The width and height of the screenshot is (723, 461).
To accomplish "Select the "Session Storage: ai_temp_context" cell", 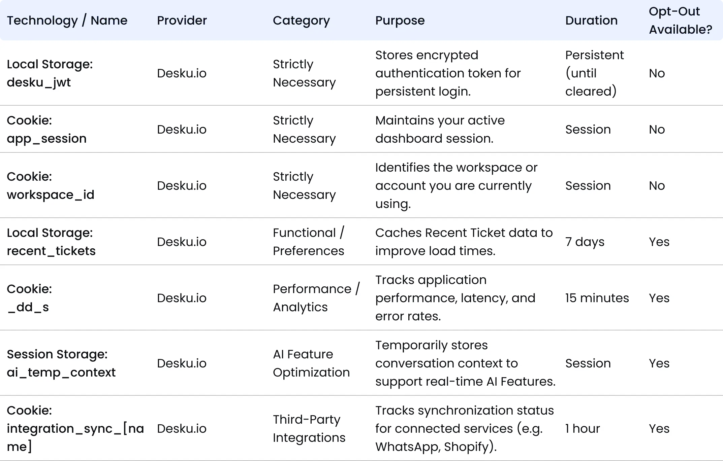I will click(61, 363).
